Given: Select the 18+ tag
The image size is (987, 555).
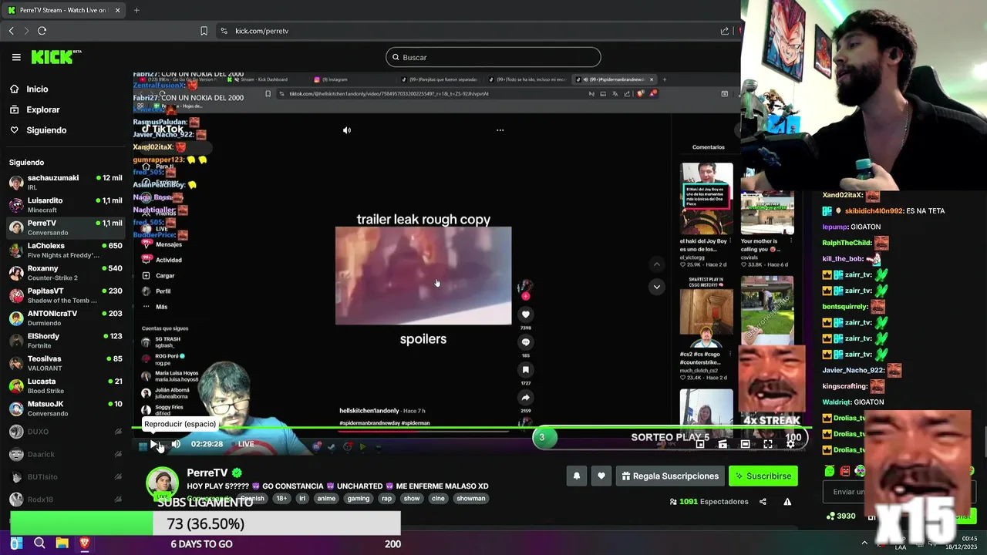Looking at the screenshot, I should (281, 499).
